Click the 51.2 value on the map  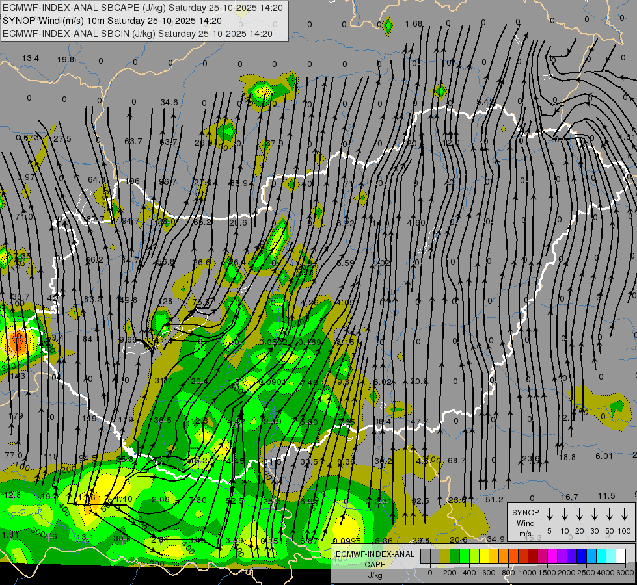click(495, 499)
